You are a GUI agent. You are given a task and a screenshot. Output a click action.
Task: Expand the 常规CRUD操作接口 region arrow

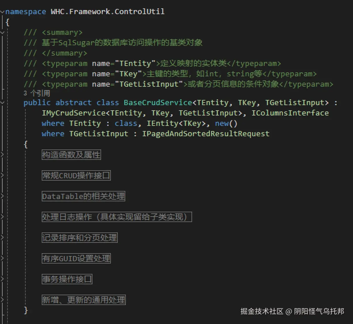click(x=2, y=175)
